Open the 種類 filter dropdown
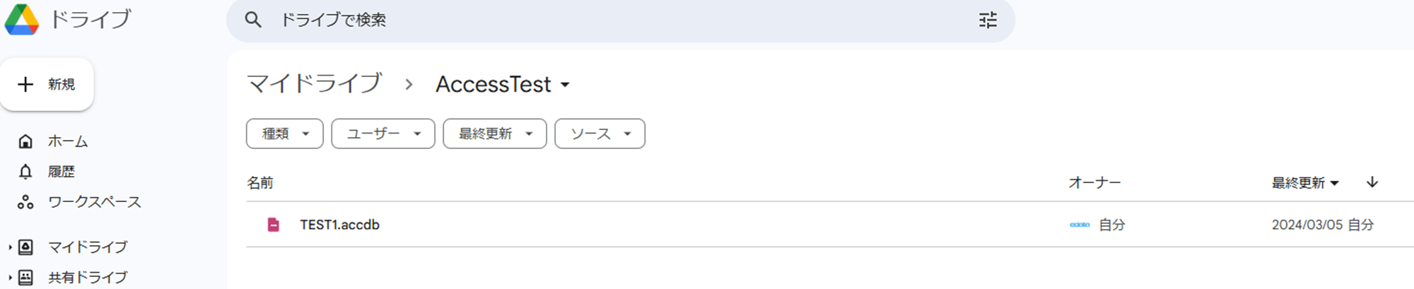Screen dimensions: 1414x289 (x=284, y=134)
